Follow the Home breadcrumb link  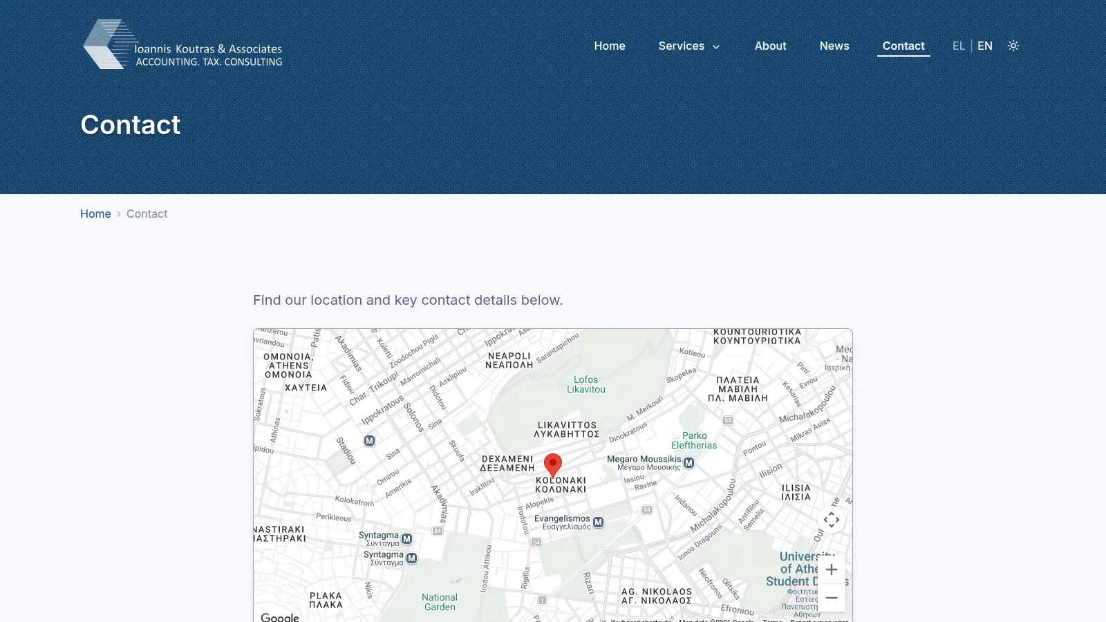pyautogui.click(x=95, y=214)
